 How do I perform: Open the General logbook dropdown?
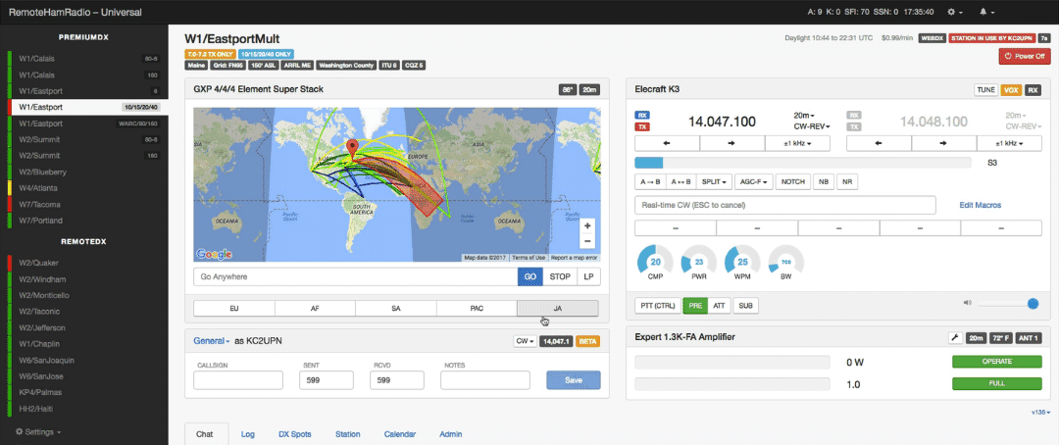coord(212,341)
